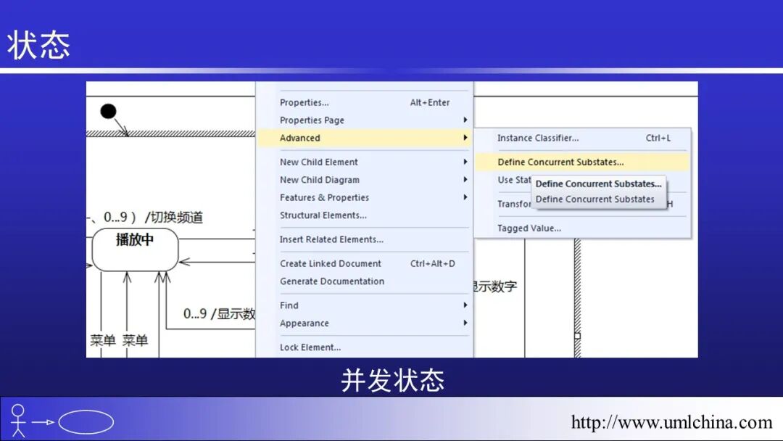Open the umlchina.com website link
This screenshot has width=783, height=441.
(671, 420)
